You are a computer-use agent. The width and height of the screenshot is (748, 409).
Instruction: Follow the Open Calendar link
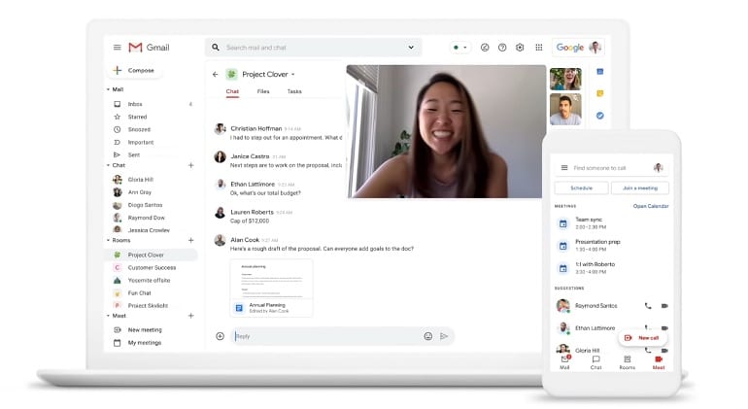pos(651,206)
